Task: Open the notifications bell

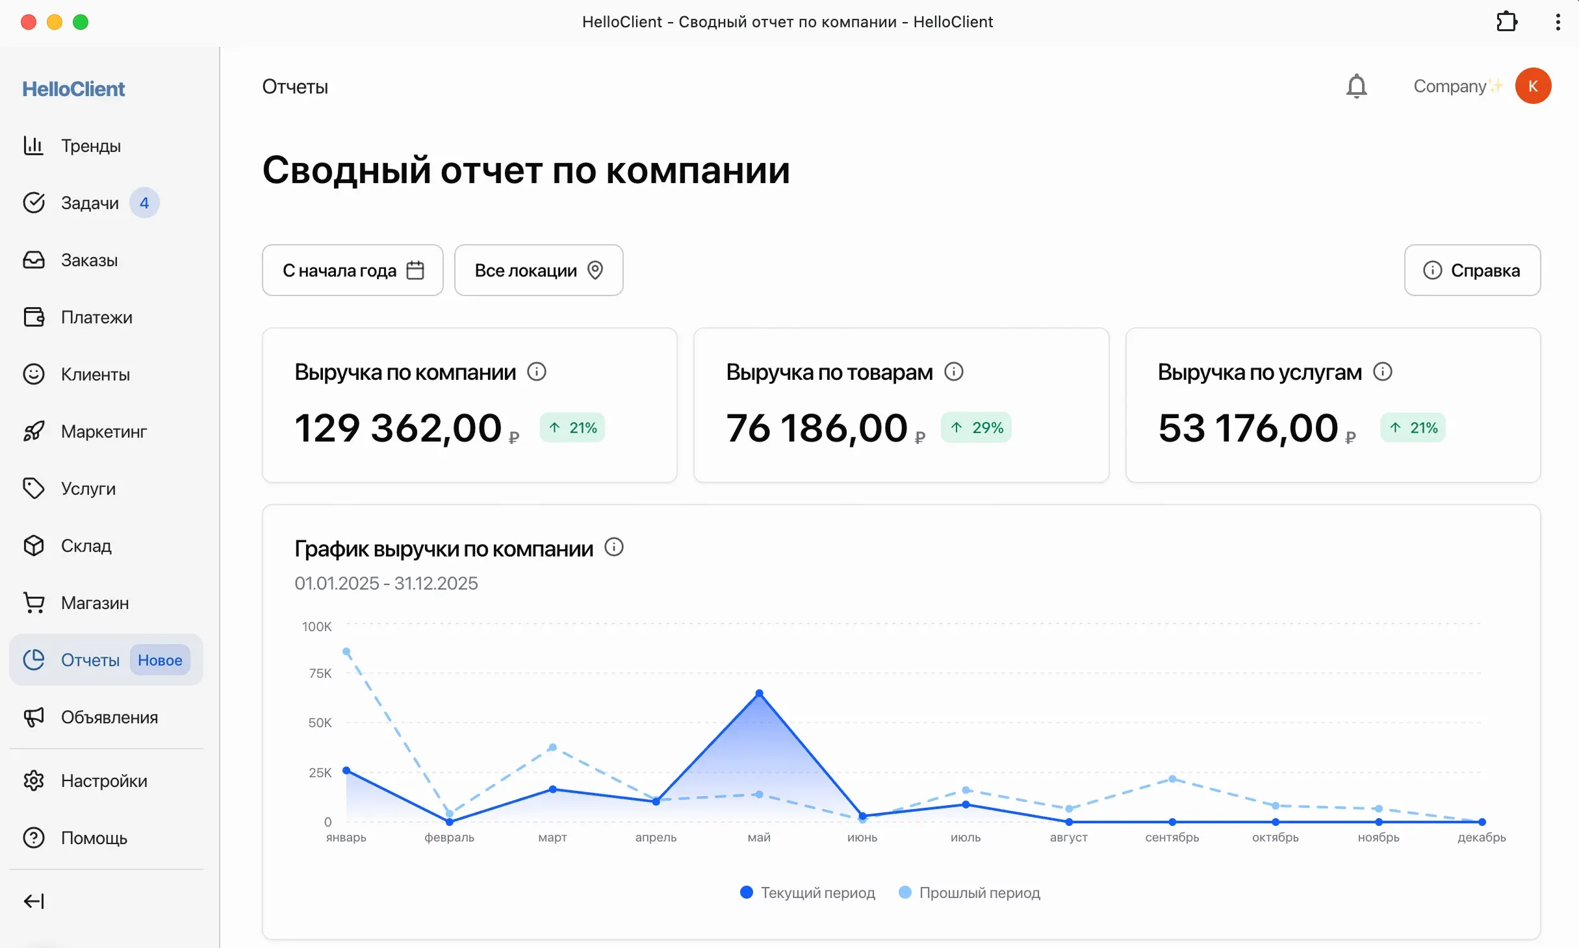Action: point(1356,86)
